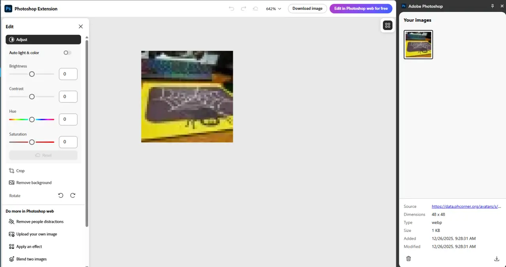The width and height of the screenshot is (506, 267).
Task: Click the Edit panel vertical scrollbar
Action: coord(87,133)
